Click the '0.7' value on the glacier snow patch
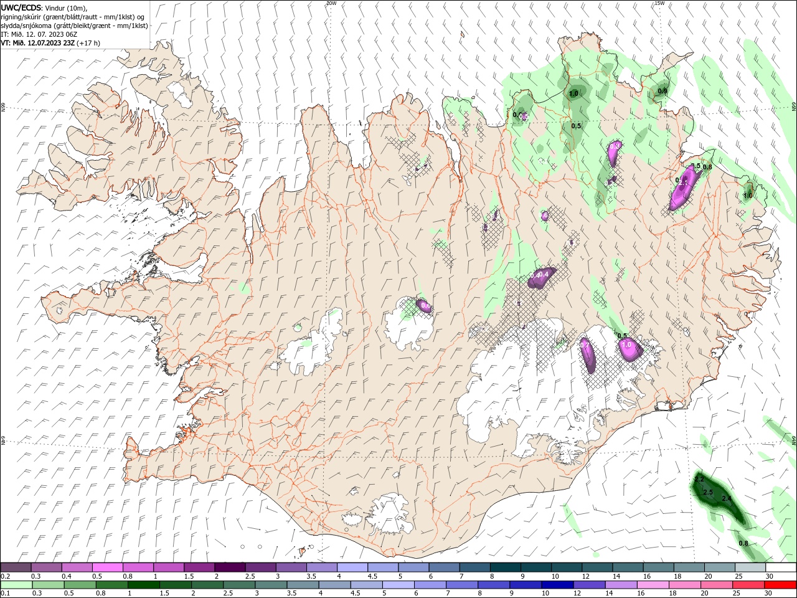This screenshot has height=598, width=797. click(584, 345)
